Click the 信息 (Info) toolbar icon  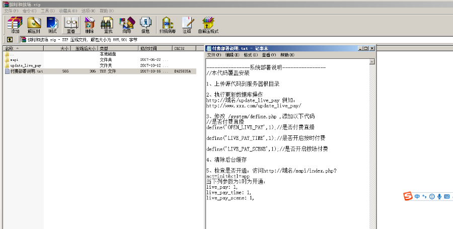click(145, 25)
